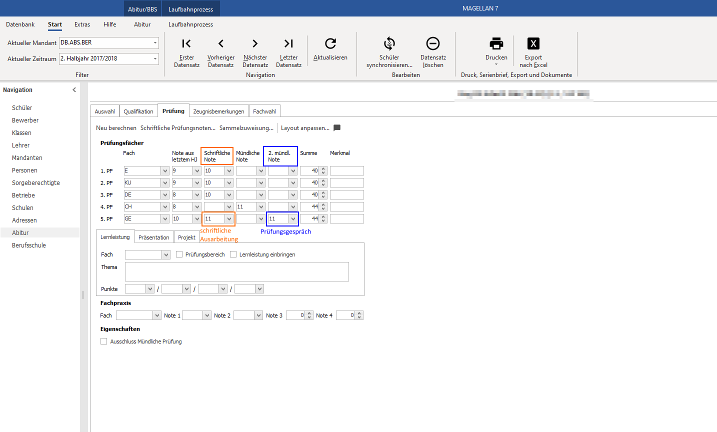This screenshot has width=717, height=432.
Task: Enable the Prüfungsbereich checkbox
Action: point(179,254)
